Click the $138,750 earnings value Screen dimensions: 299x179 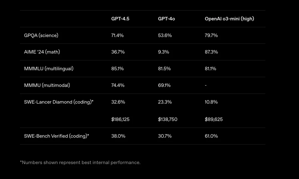pos(167,119)
